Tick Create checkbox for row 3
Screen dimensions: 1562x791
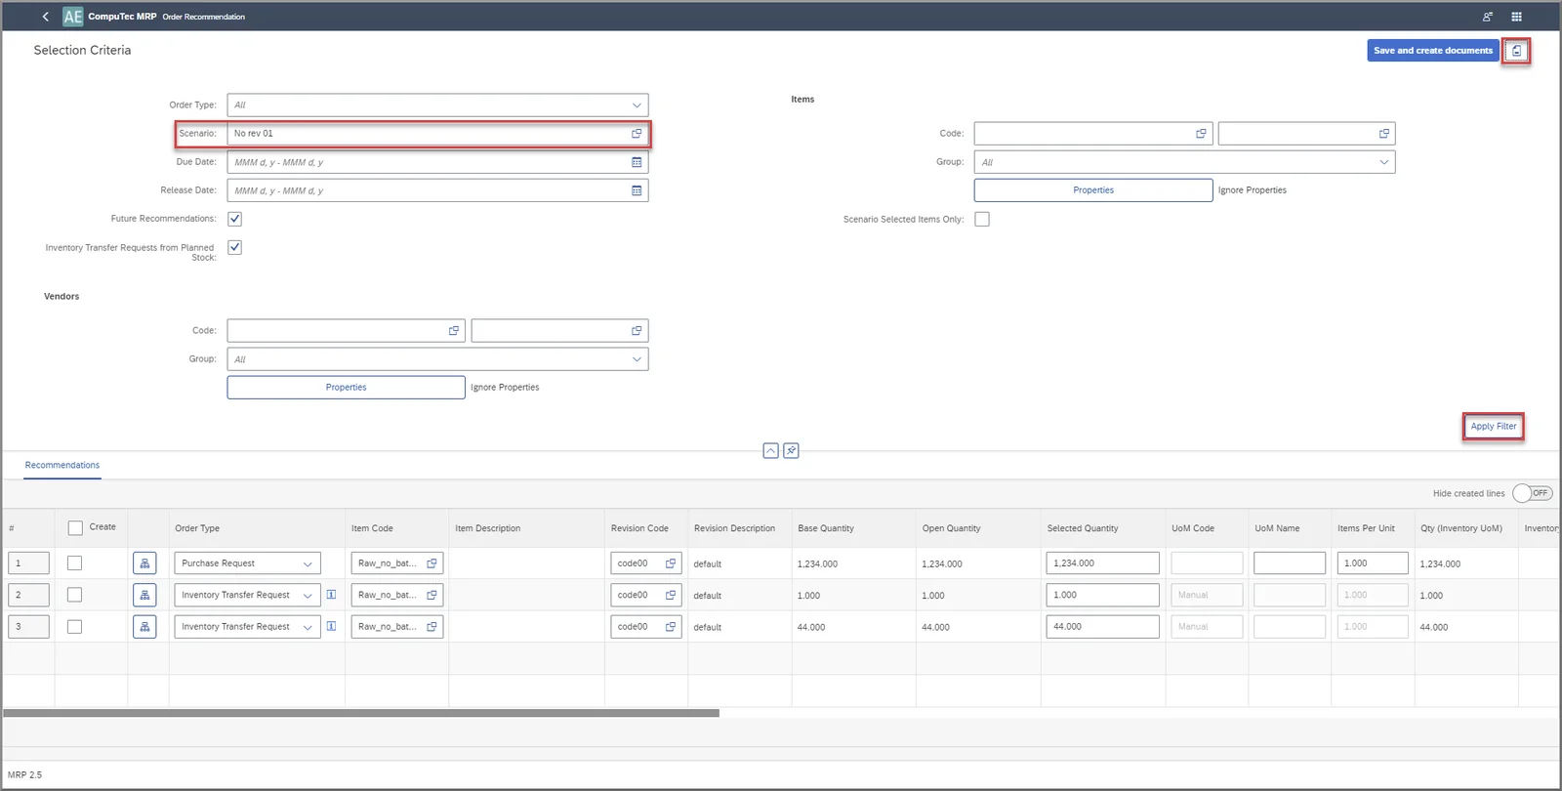point(74,627)
